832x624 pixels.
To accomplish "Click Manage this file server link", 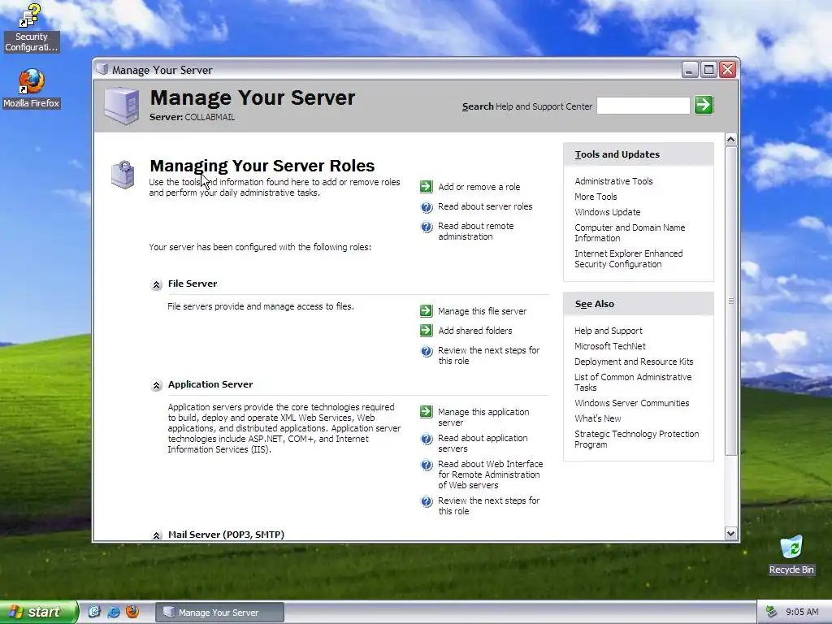I will 482,311.
